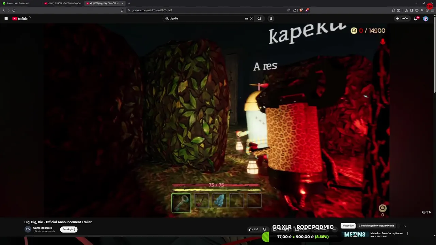Start voice search with the microphone
Viewport: 436px width, 245px height.
(x=271, y=19)
